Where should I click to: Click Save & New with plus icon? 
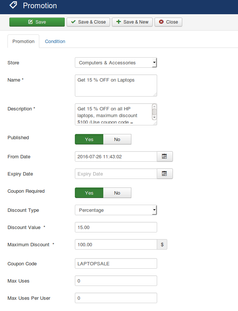pos(132,22)
